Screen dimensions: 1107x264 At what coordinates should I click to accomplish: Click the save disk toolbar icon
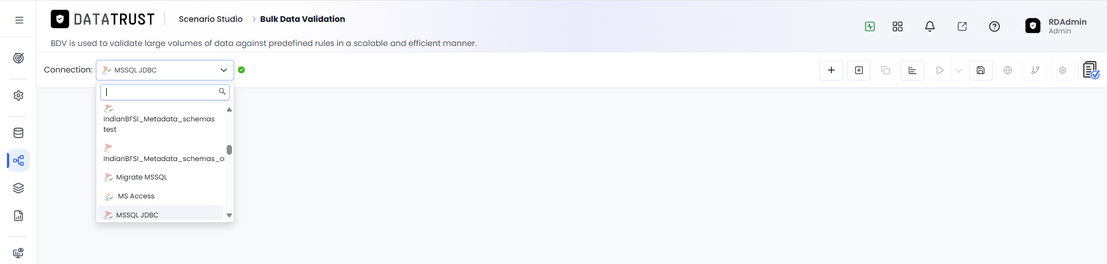click(x=981, y=70)
